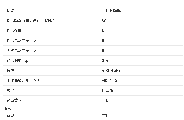This screenshot has height=120, width=184.
Task: Click the 内核电源电压（V） label
Action: coord(22,51)
